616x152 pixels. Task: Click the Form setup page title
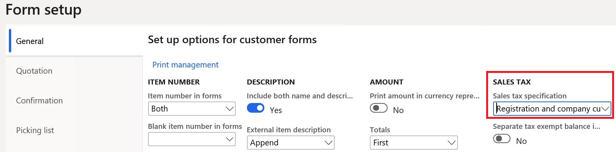tap(43, 10)
